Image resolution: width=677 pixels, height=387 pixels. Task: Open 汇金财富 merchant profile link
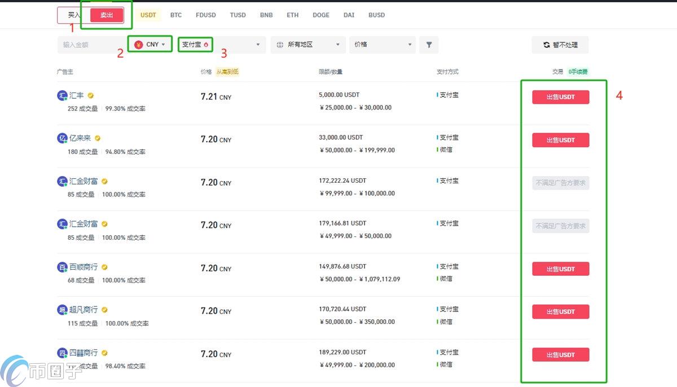coord(83,181)
